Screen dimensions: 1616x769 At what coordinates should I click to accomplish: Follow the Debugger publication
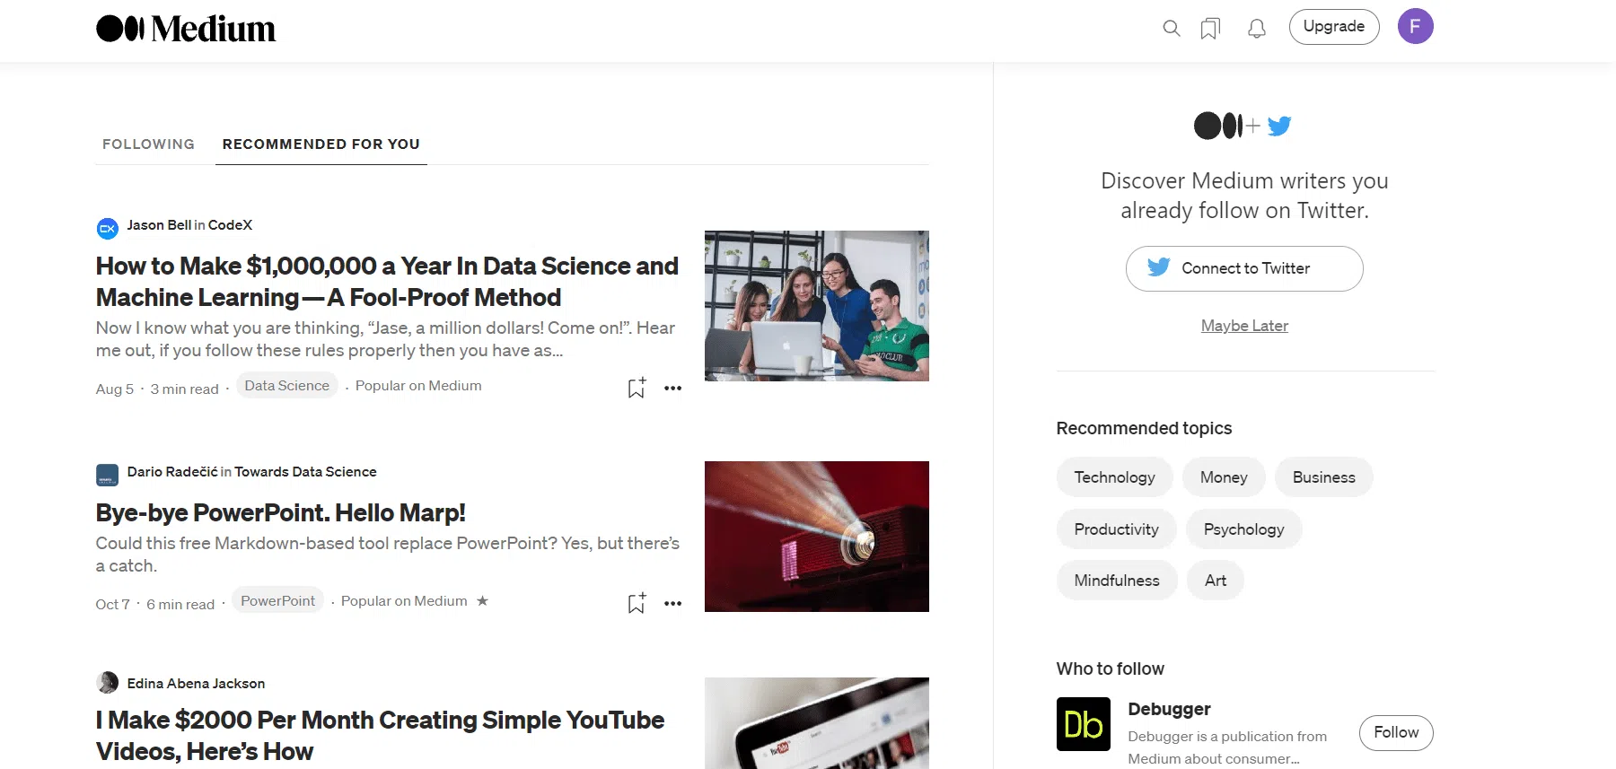pos(1396,732)
